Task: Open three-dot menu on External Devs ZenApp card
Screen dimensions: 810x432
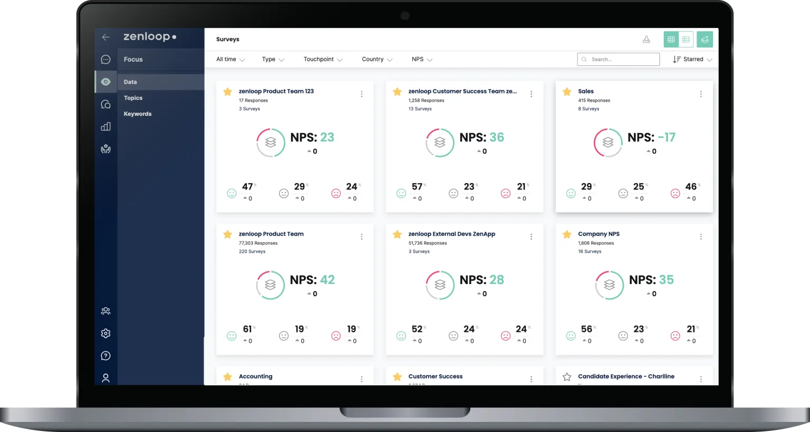Action: tap(531, 237)
